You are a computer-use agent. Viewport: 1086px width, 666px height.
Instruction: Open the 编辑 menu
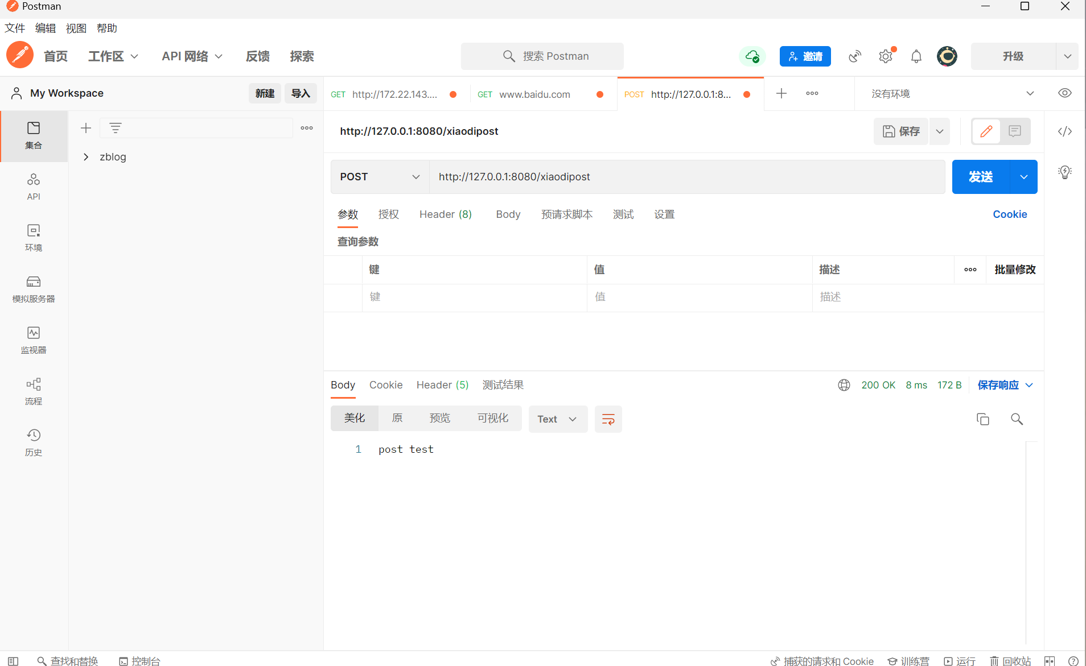[46, 28]
